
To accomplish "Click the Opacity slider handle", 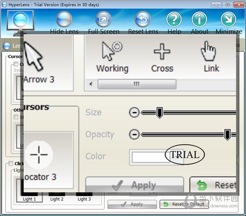I will pos(227,134).
